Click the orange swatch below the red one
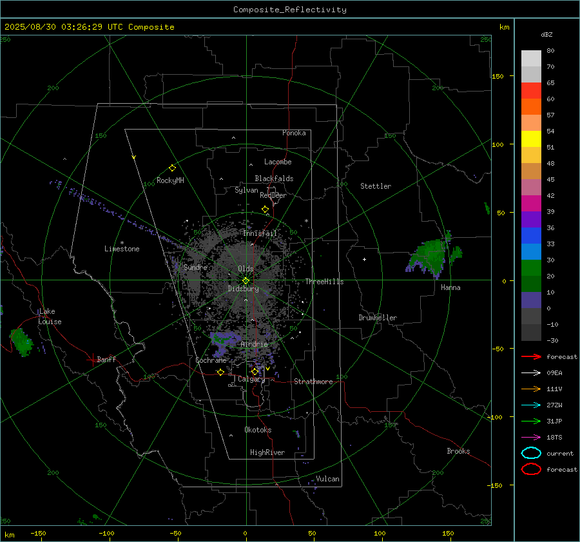The height and width of the screenshot is (542, 580). pyautogui.click(x=531, y=106)
